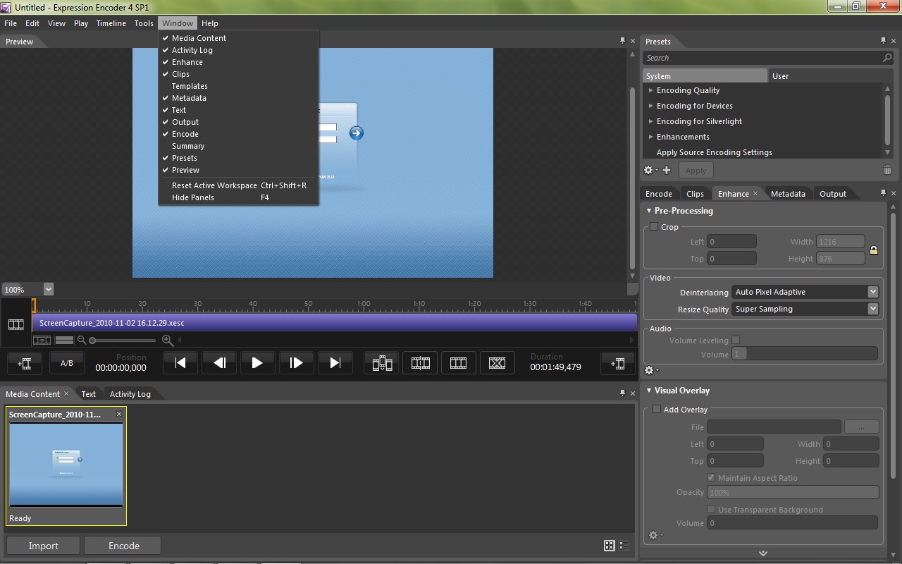Click the A/B compare button
The height and width of the screenshot is (564, 902).
pos(67,363)
